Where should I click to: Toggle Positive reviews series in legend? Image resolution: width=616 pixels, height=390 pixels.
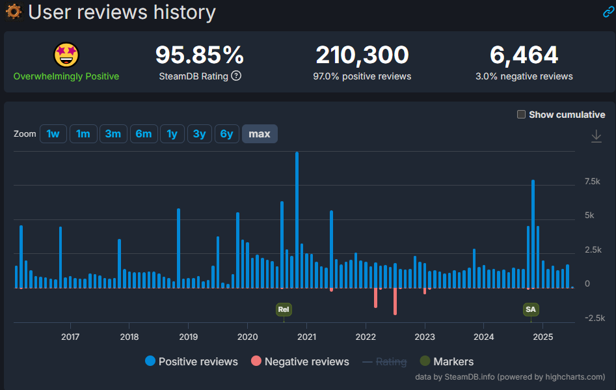[x=191, y=361]
